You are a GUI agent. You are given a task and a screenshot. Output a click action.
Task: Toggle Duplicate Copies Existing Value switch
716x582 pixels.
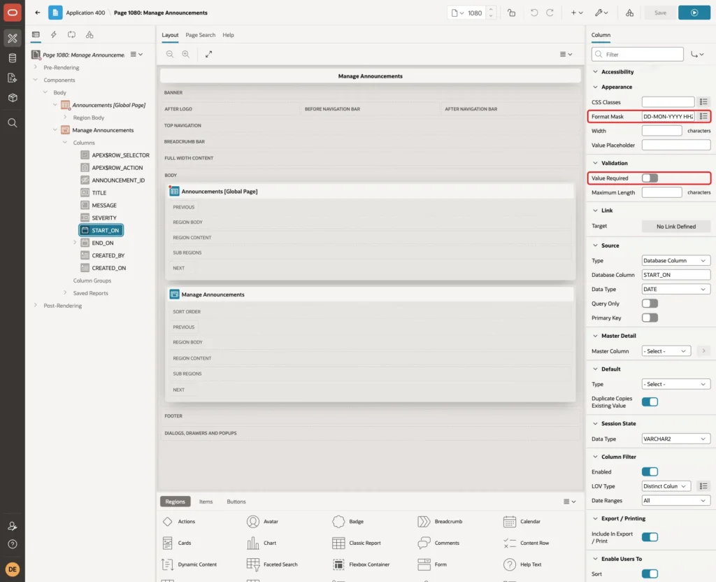point(650,402)
